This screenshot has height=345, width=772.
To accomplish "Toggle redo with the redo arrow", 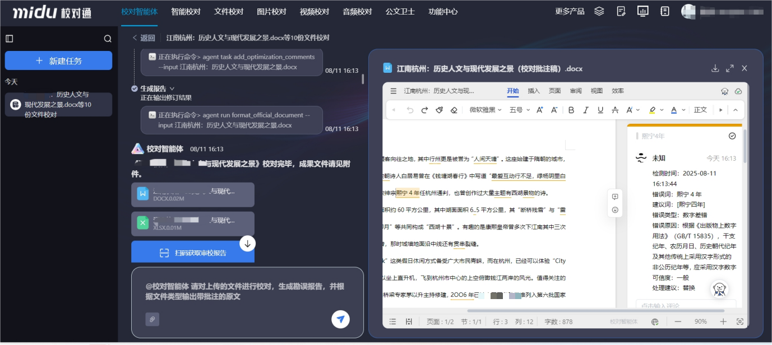I will tap(425, 110).
